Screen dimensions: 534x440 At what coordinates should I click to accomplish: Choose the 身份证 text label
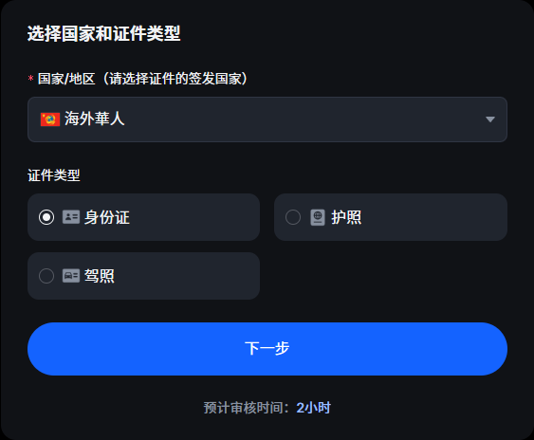point(107,217)
